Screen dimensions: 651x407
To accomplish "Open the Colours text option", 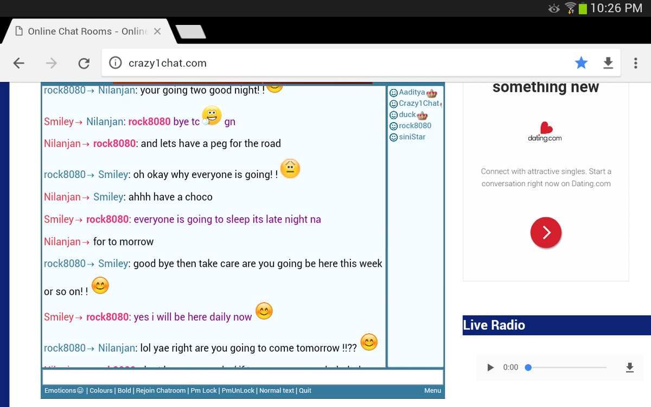I will 101,391.
